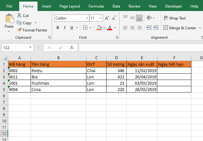Switch to the Formulas tab
This screenshot has height=141, width=203.
click(96, 6)
